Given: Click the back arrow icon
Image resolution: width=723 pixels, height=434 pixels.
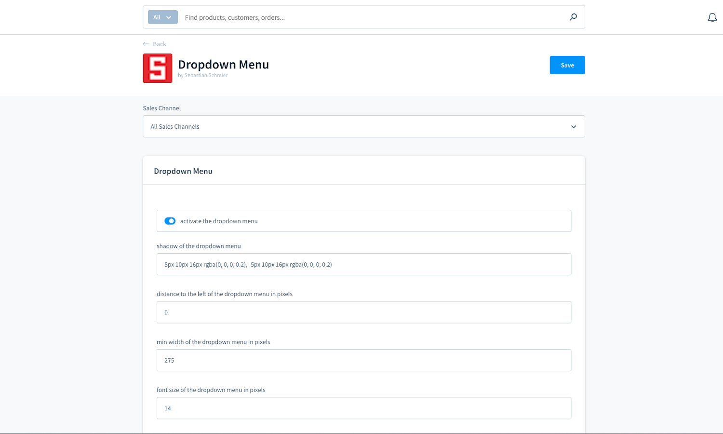Looking at the screenshot, I should coord(146,44).
